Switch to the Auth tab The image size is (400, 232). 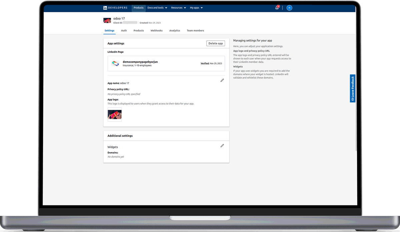click(124, 31)
